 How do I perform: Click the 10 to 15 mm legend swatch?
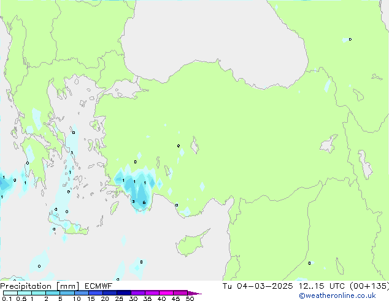pyautogui.click(x=82, y=293)
